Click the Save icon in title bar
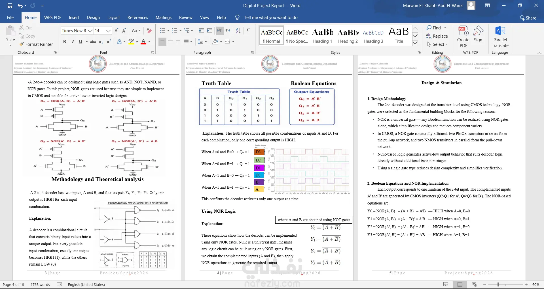The image size is (544, 289). pos(10,6)
